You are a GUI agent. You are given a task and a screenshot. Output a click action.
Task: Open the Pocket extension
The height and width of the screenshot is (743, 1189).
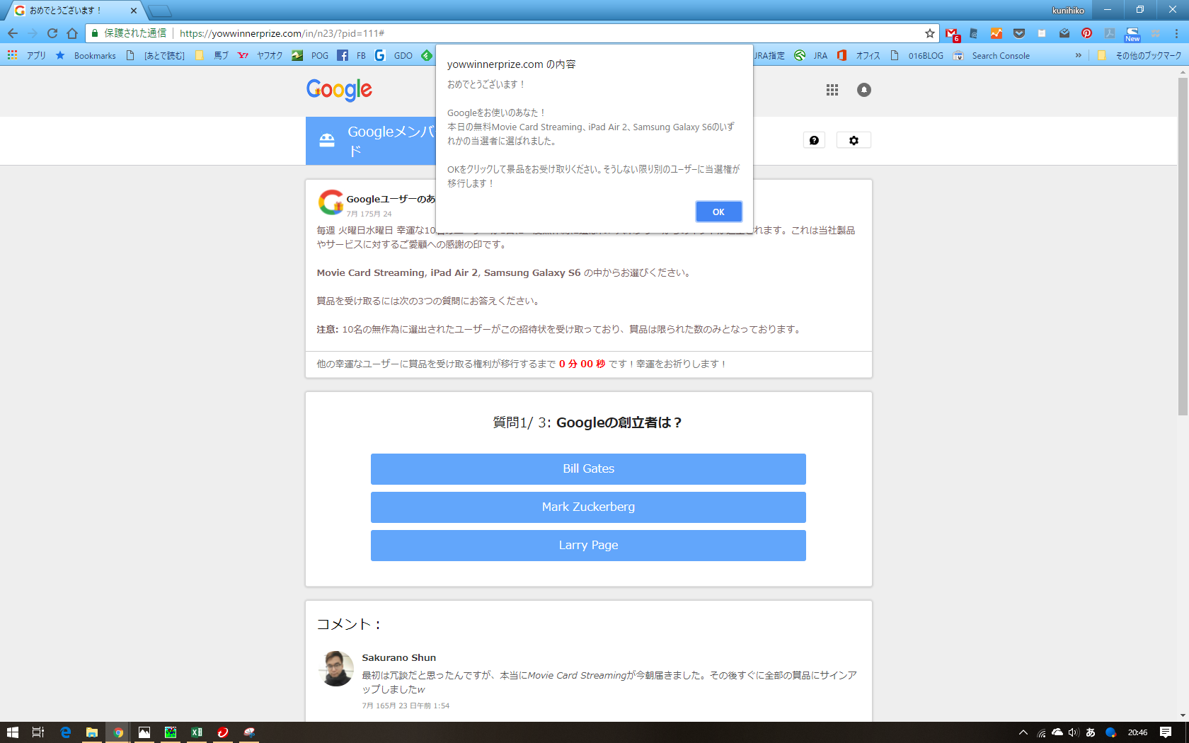point(1019,33)
